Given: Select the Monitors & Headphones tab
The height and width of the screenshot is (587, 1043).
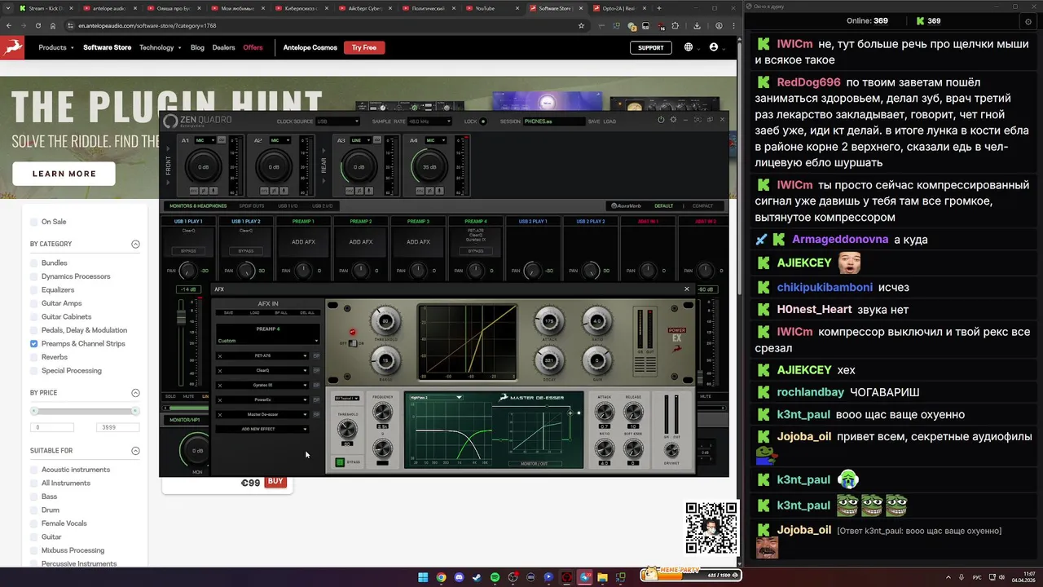Looking at the screenshot, I should click(198, 206).
